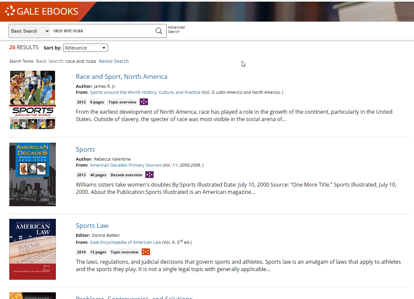Open the partially visible Problems, Controversies, and Solutions result

[134, 297]
